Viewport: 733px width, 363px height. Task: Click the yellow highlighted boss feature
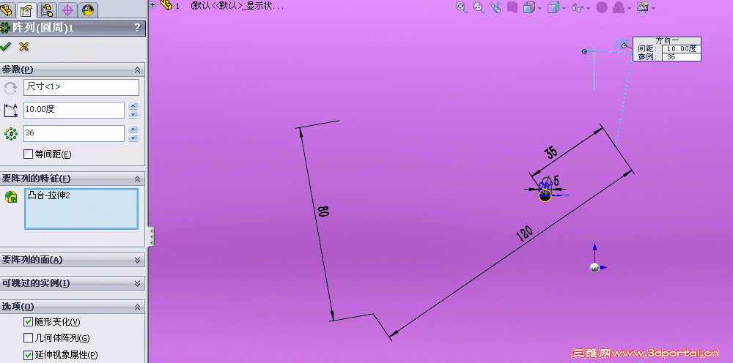545,195
